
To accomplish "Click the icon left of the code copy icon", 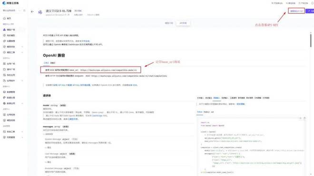I will click(x=300, y=118).
